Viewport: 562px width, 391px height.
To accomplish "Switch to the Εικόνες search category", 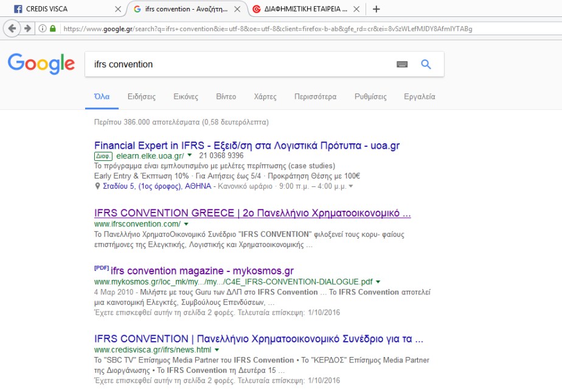I will 185,97.
